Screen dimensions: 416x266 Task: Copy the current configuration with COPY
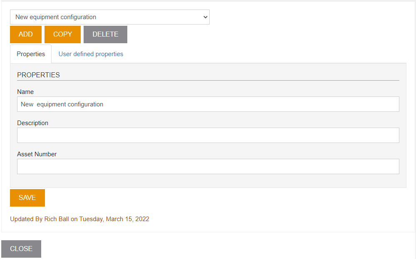pyautogui.click(x=62, y=34)
